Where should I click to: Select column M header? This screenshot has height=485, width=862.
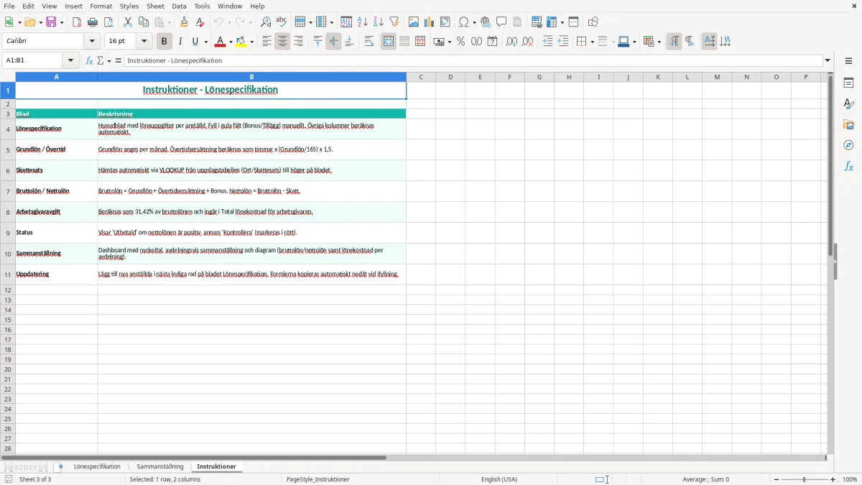(x=717, y=77)
